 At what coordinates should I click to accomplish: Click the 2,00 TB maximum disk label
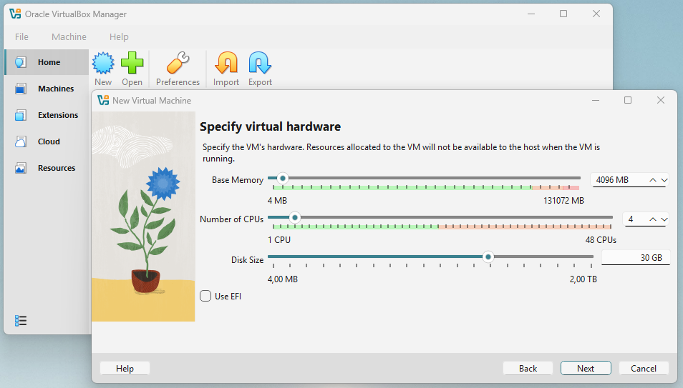click(x=583, y=279)
